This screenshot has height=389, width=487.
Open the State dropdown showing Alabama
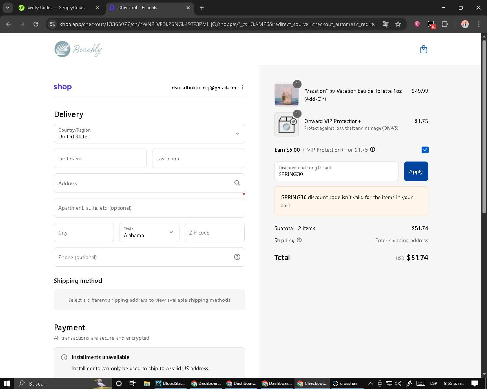pyautogui.click(x=149, y=232)
